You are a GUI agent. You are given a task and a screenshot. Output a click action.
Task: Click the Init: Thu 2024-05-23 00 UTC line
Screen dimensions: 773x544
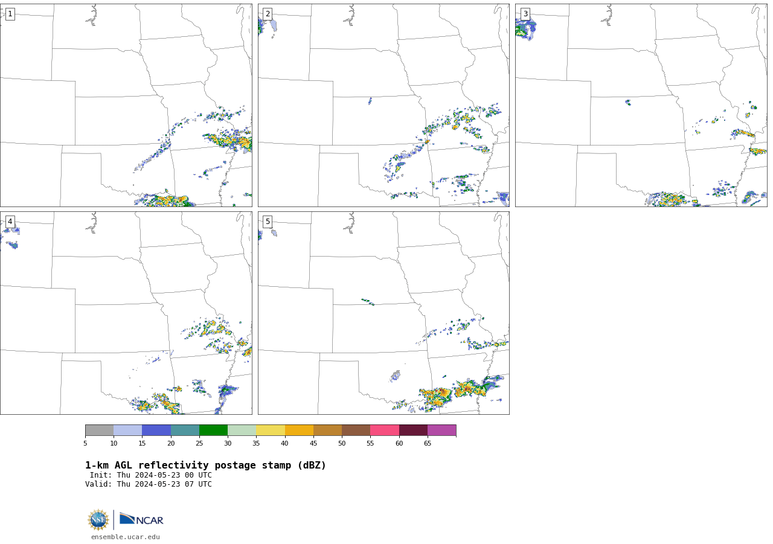pos(151,475)
